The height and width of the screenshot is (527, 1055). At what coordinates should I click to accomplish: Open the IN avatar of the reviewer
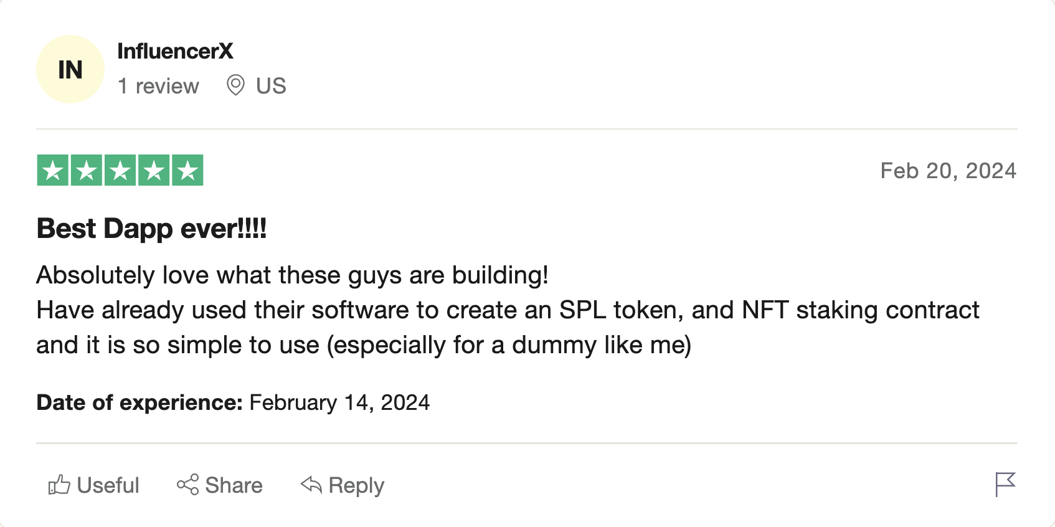pos(70,70)
